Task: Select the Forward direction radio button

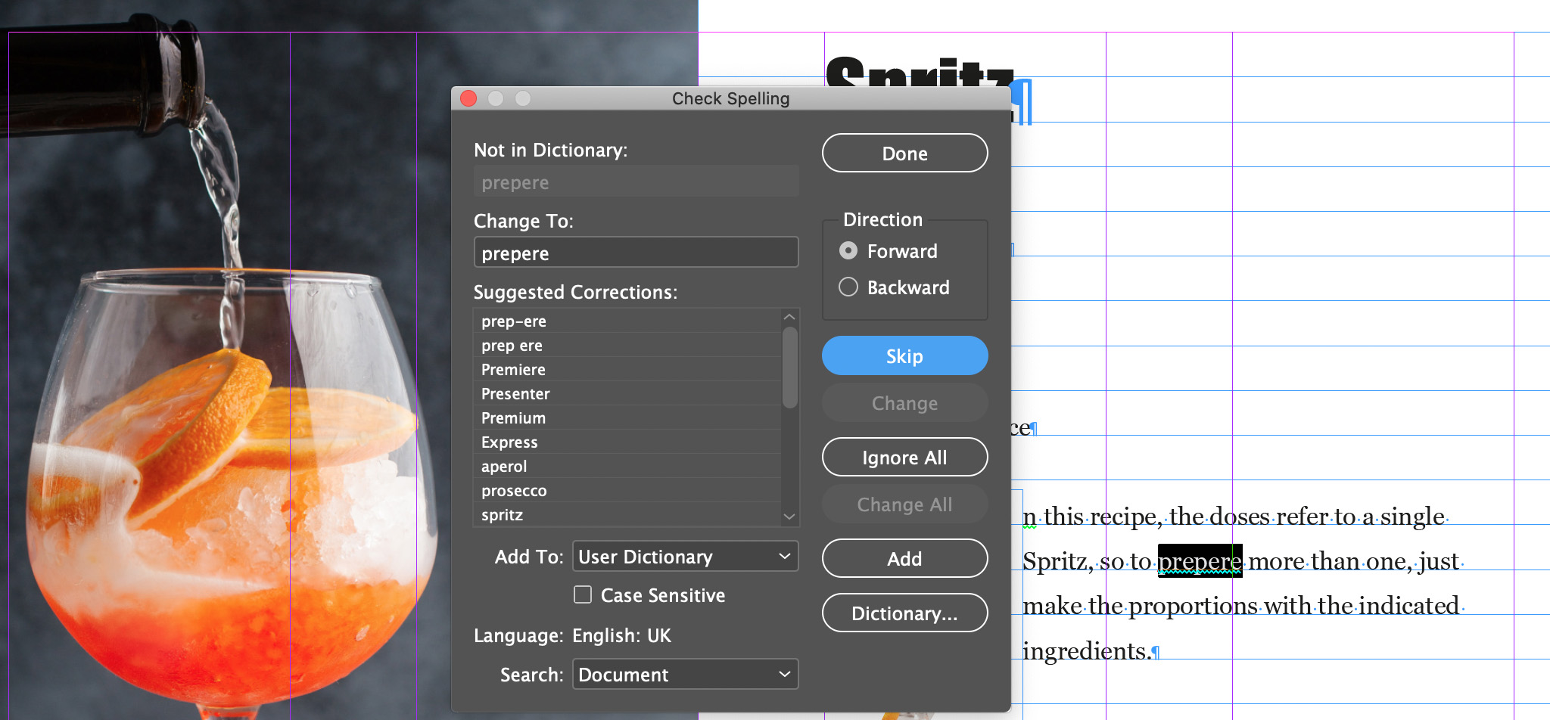Action: click(x=848, y=251)
